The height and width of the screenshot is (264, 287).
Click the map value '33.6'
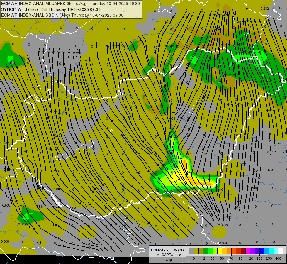[40, 207]
